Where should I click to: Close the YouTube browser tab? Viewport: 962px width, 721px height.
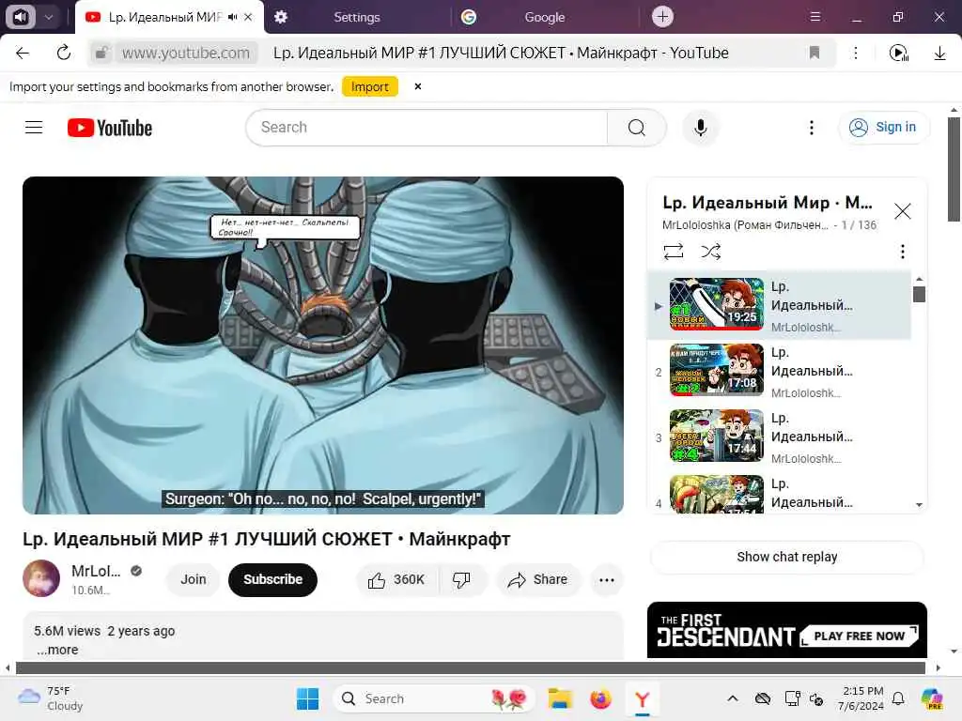click(248, 17)
